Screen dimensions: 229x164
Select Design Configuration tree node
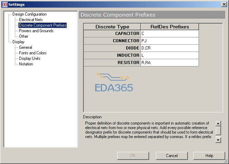29,14
